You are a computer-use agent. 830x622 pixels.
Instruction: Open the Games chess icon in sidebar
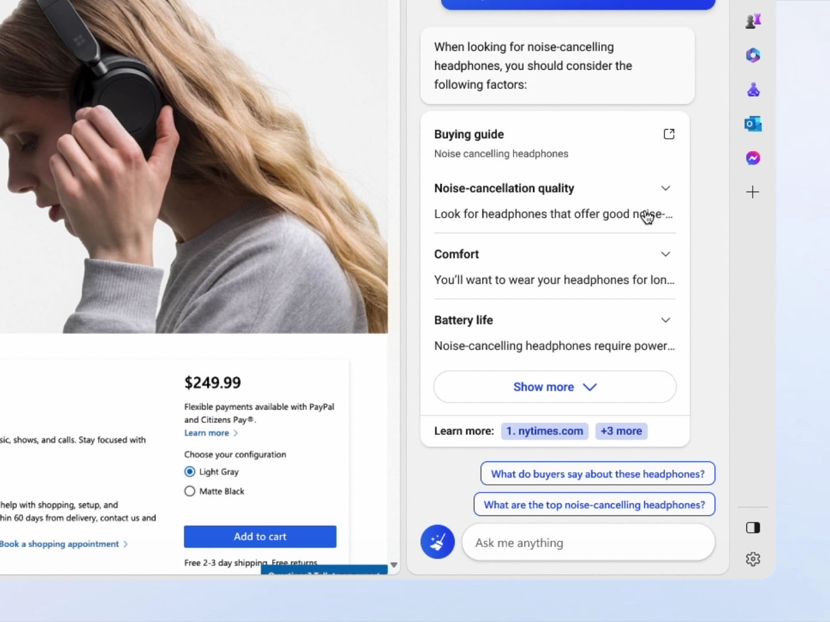pyautogui.click(x=753, y=21)
